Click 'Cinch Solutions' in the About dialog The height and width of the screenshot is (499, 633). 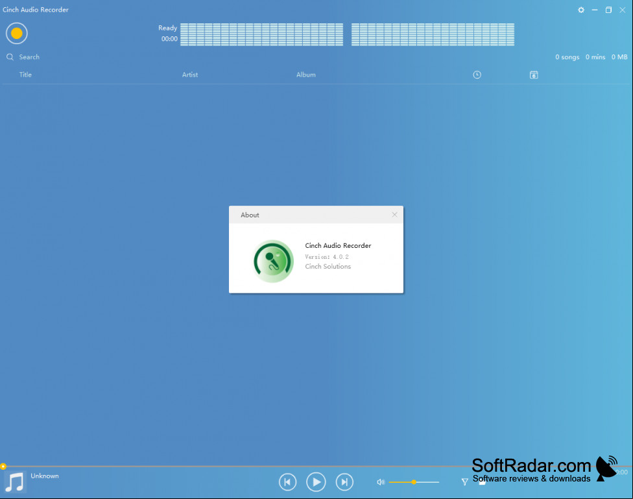(x=328, y=266)
